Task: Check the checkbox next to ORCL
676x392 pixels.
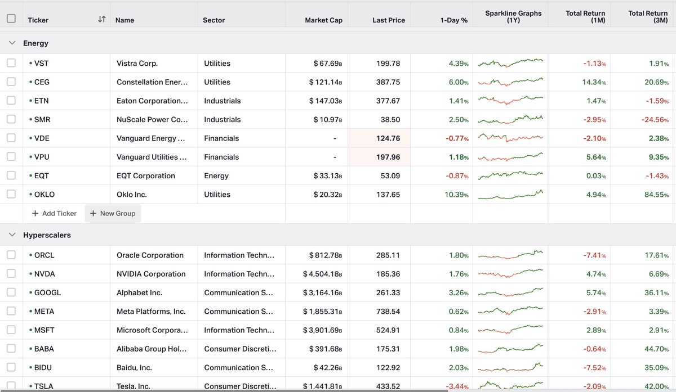Action: (x=10, y=255)
